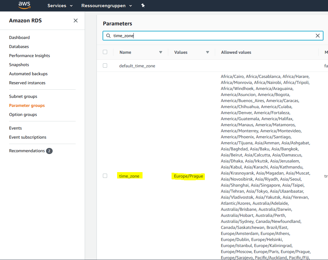
Task: Select the time_zone row checkbox
Action: click(x=105, y=175)
